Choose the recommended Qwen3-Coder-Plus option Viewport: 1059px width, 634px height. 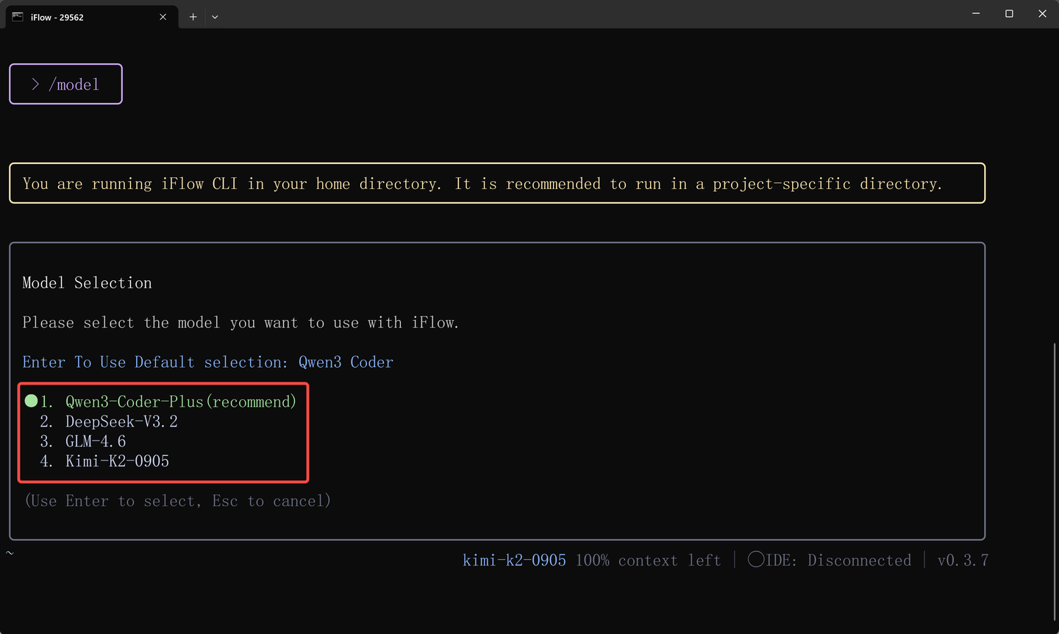[179, 402]
